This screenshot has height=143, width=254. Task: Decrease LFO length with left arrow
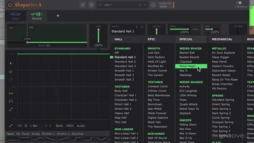point(46,126)
